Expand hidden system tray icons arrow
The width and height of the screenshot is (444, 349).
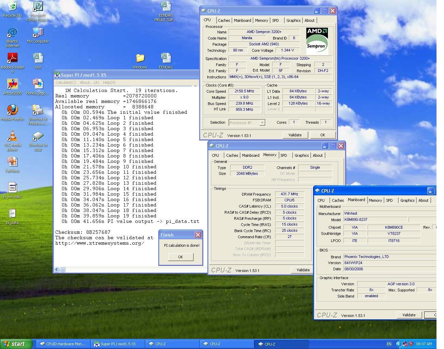pyautogui.click(x=398, y=344)
